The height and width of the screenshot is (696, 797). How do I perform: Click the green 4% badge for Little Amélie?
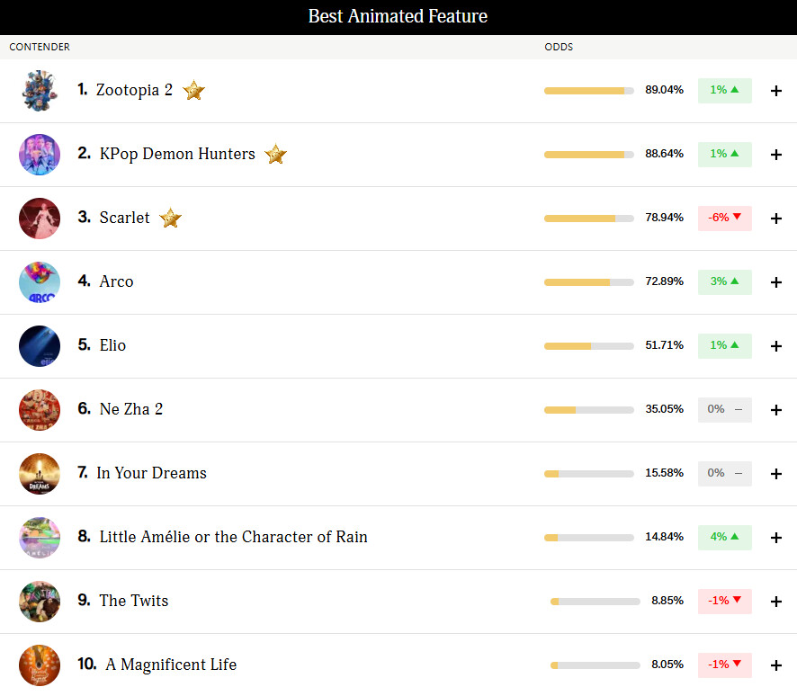click(x=724, y=537)
